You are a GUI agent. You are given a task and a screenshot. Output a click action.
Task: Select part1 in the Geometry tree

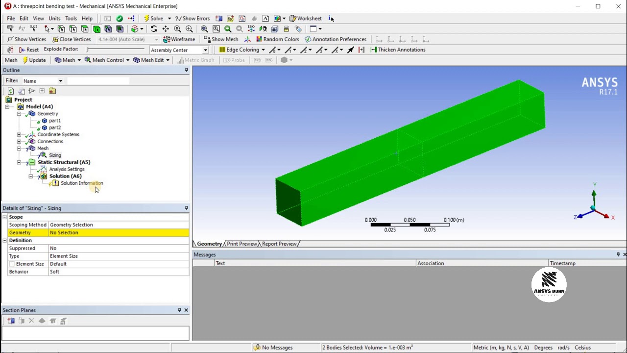pos(55,121)
